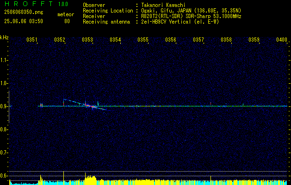Click the meteor label
Viewport: 291px width, 185px height.
66,14
